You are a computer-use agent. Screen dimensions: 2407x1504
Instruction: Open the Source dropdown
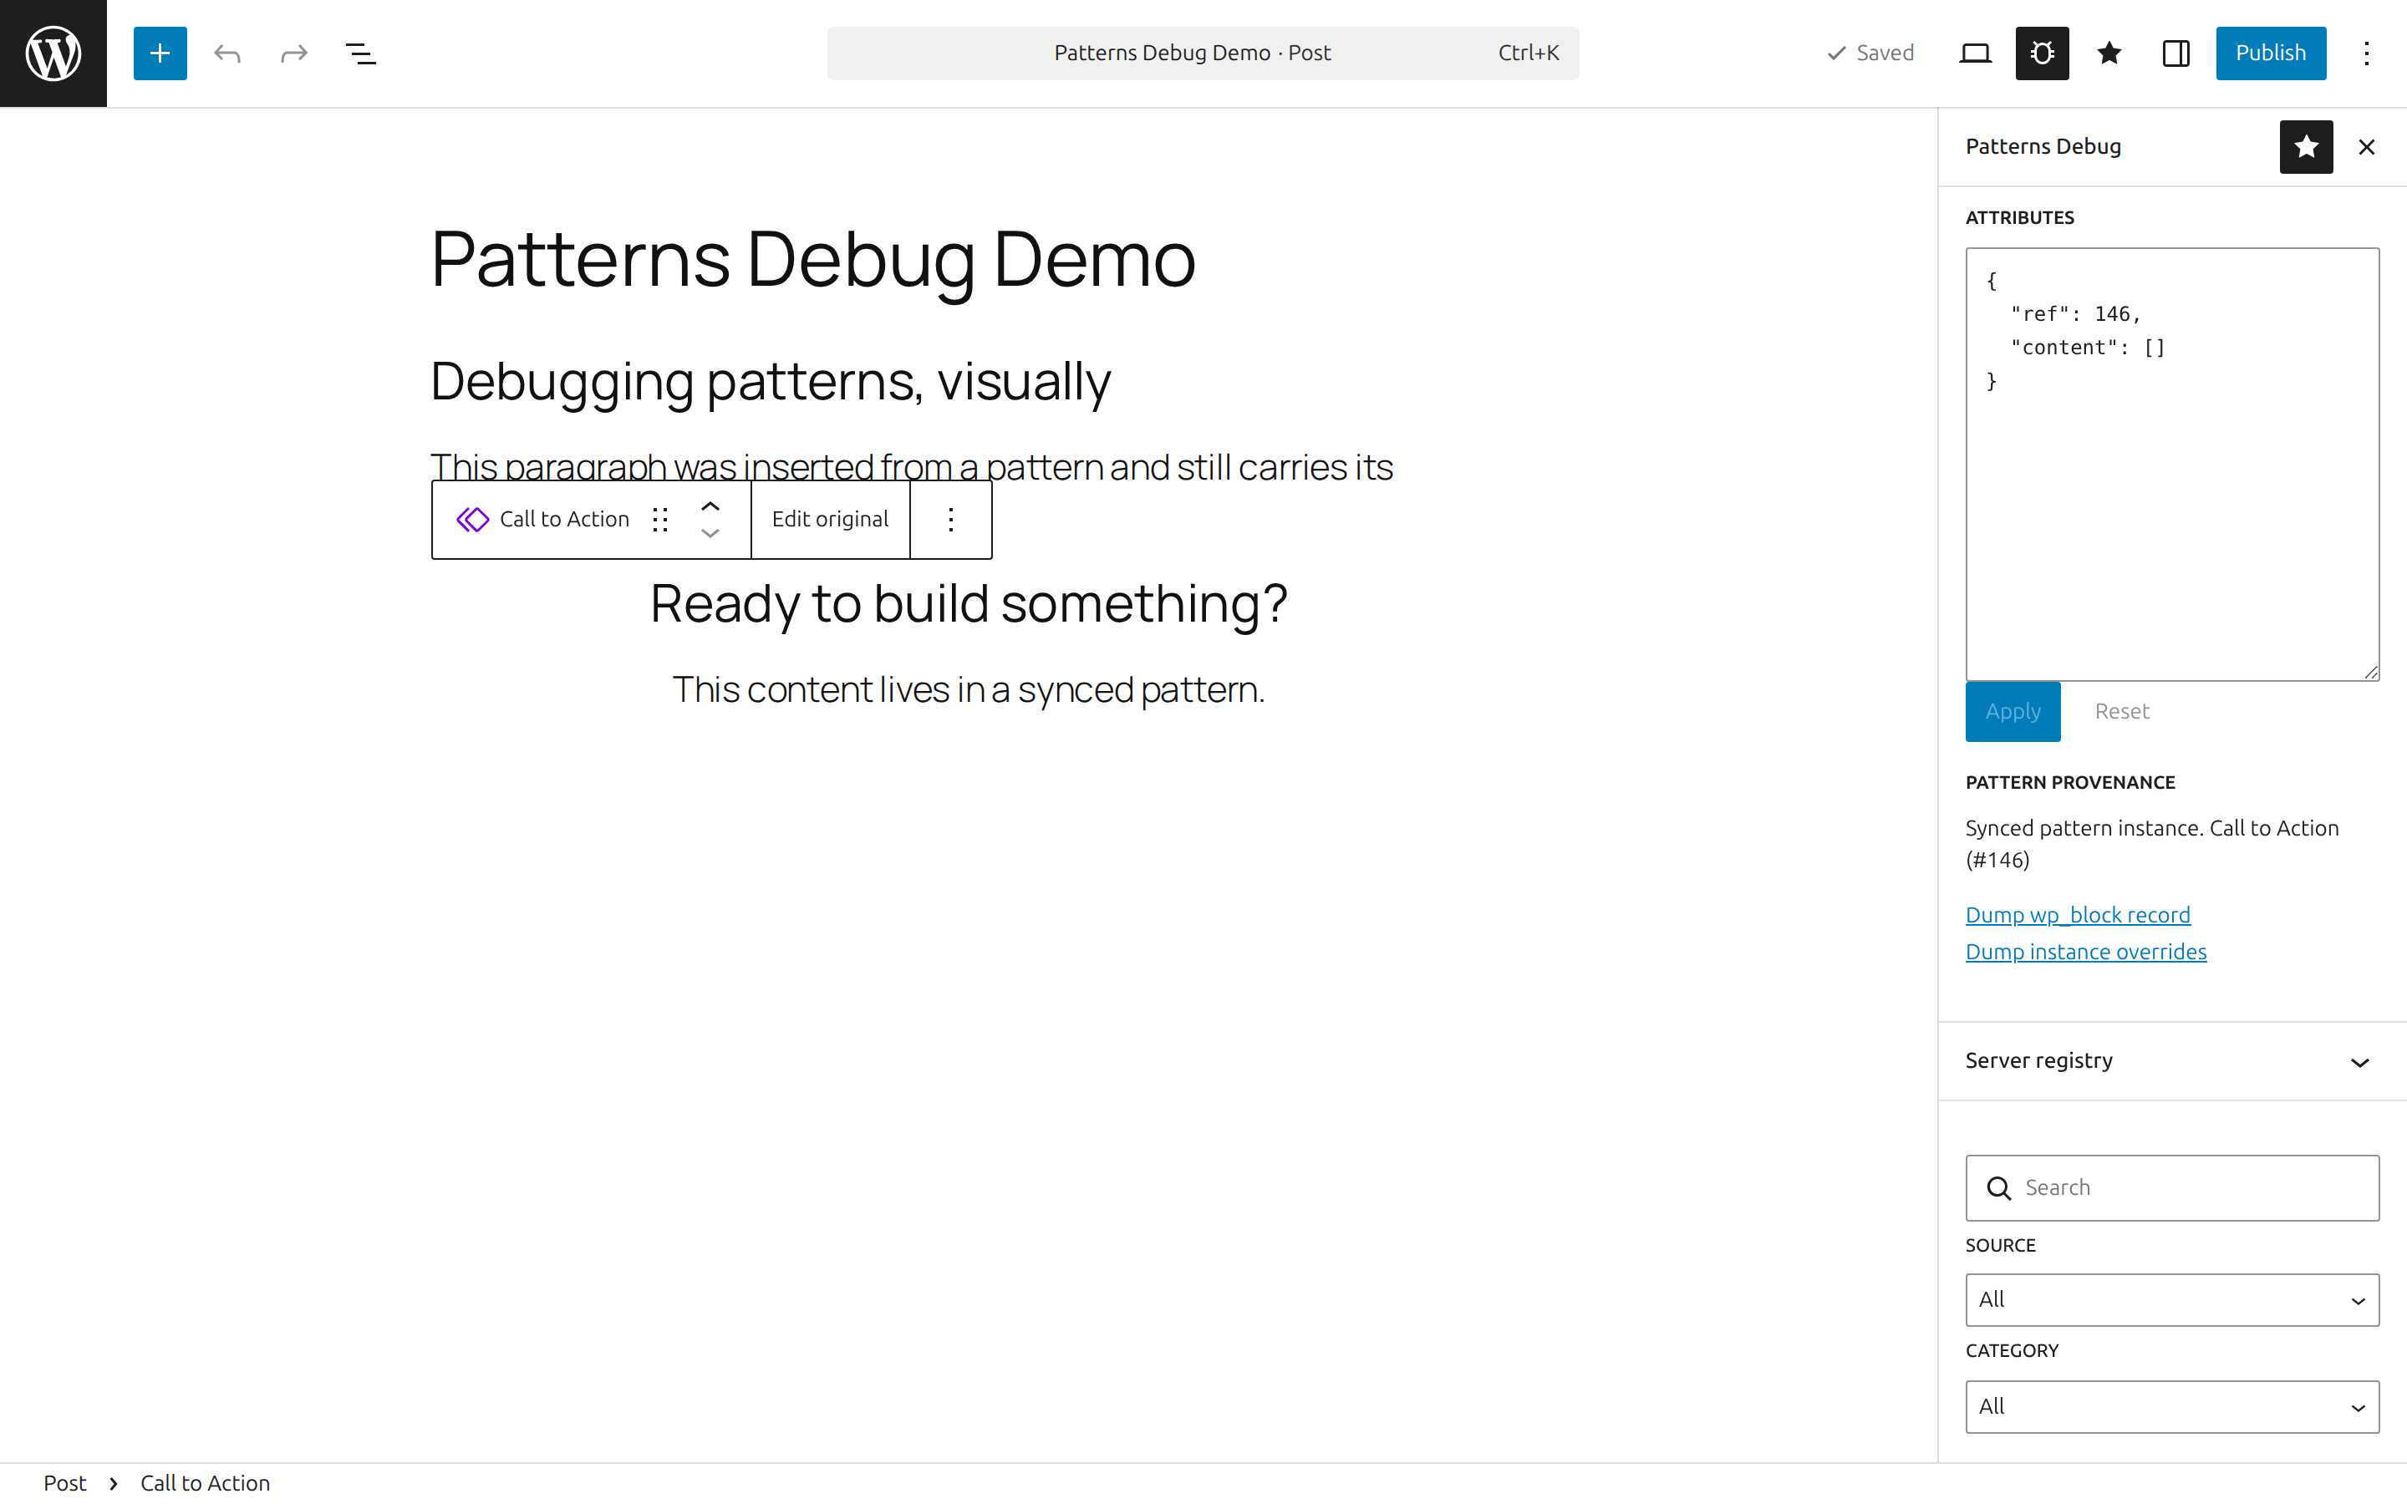pyautogui.click(x=2171, y=1300)
